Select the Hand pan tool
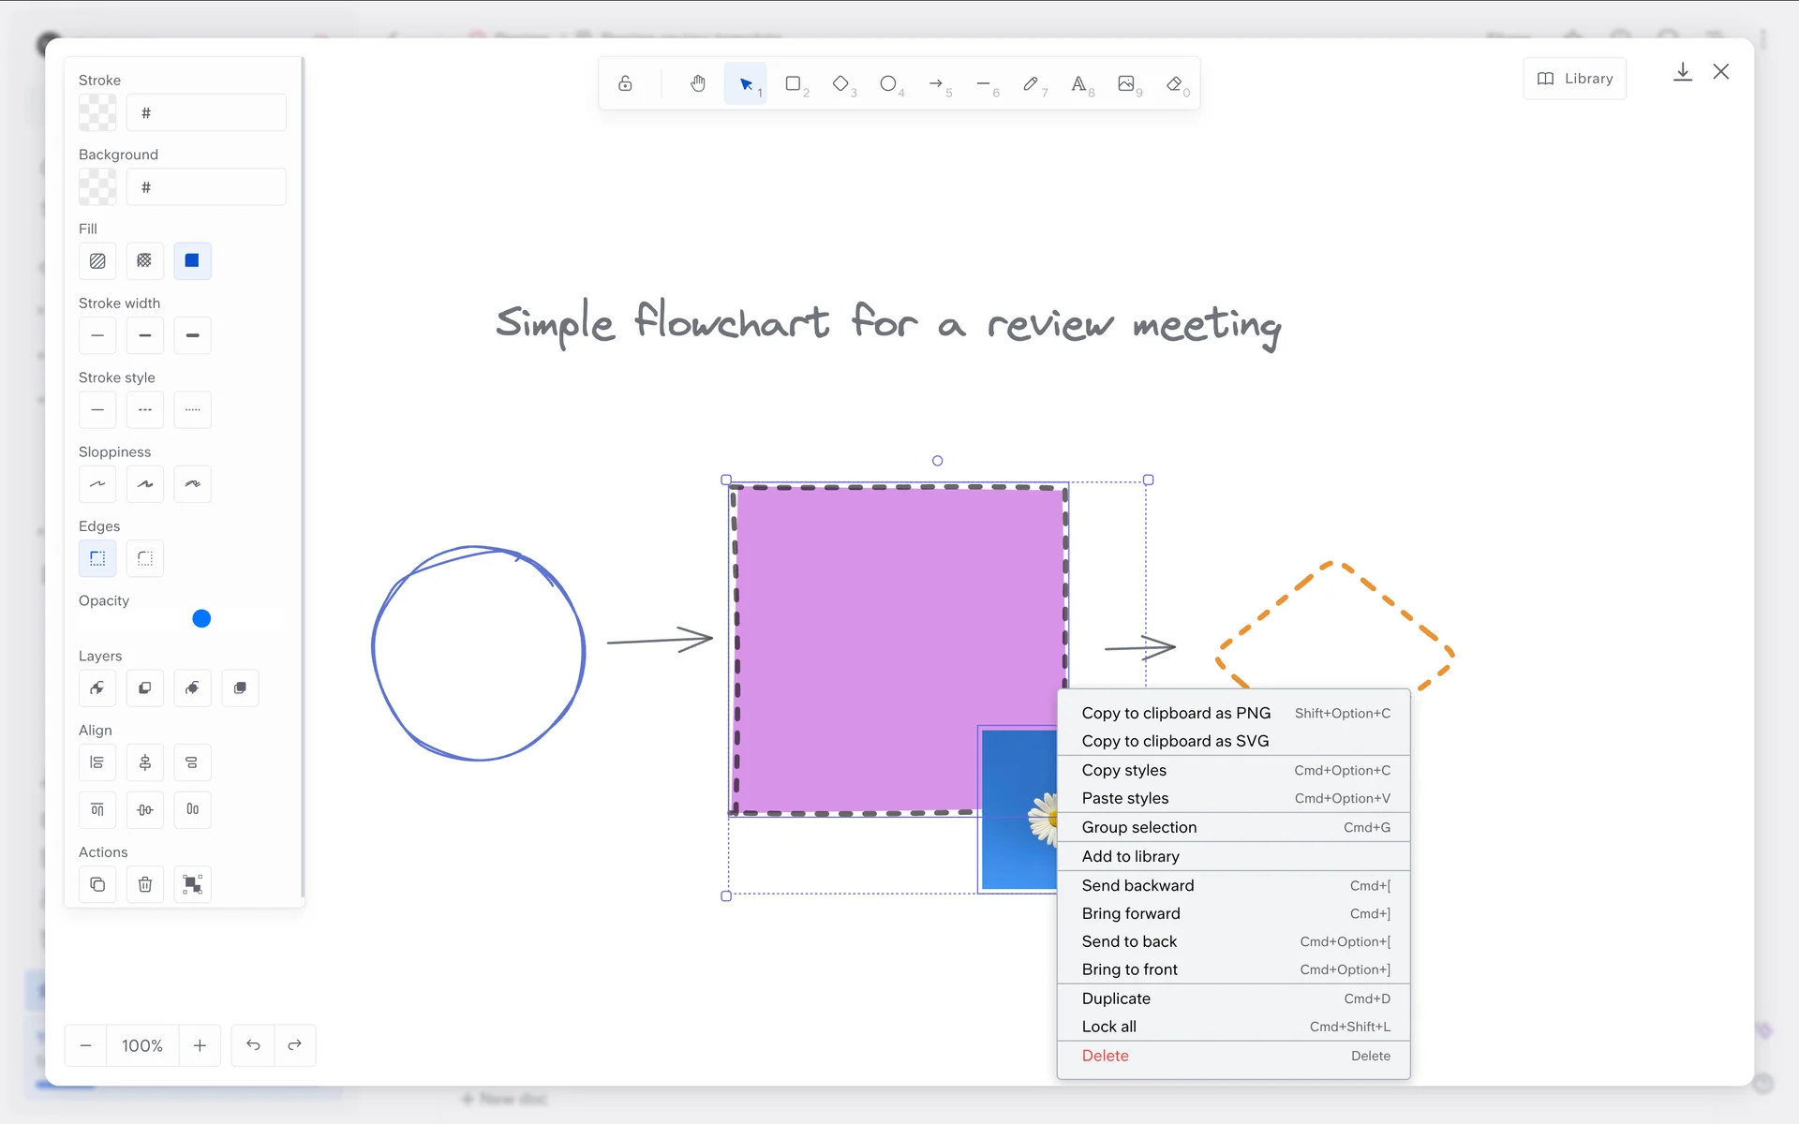This screenshot has height=1124, width=1799. pyautogui.click(x=698, y=83)
